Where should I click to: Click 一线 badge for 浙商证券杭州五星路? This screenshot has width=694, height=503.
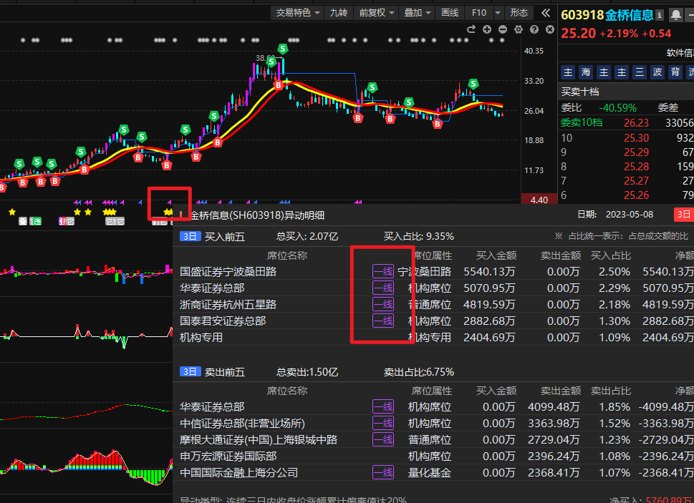(x=383, y=305)
